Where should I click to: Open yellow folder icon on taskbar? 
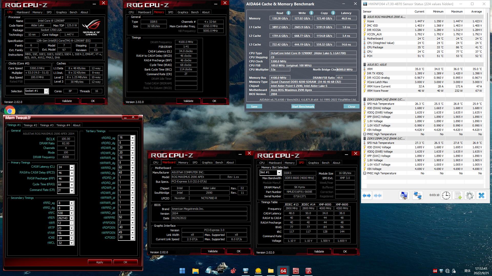pos(271,271)
